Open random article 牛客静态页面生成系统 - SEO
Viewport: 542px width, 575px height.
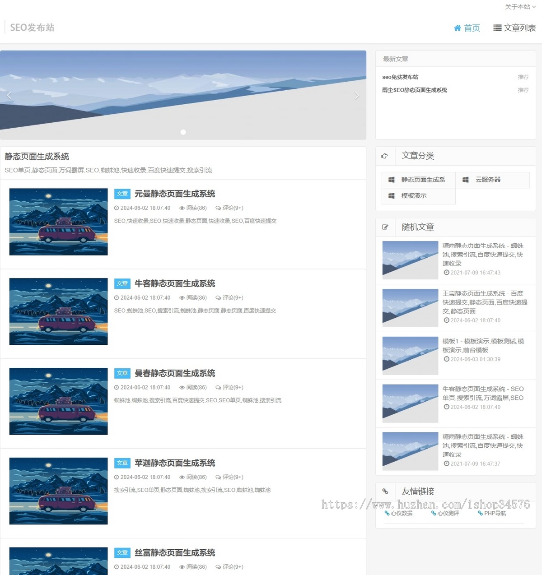pos(483,394)
